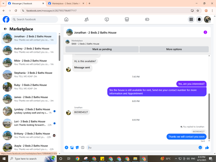Viewport: 216px width, 162px height.
Task: Open More options for the listing
Action: click(174, 49)
